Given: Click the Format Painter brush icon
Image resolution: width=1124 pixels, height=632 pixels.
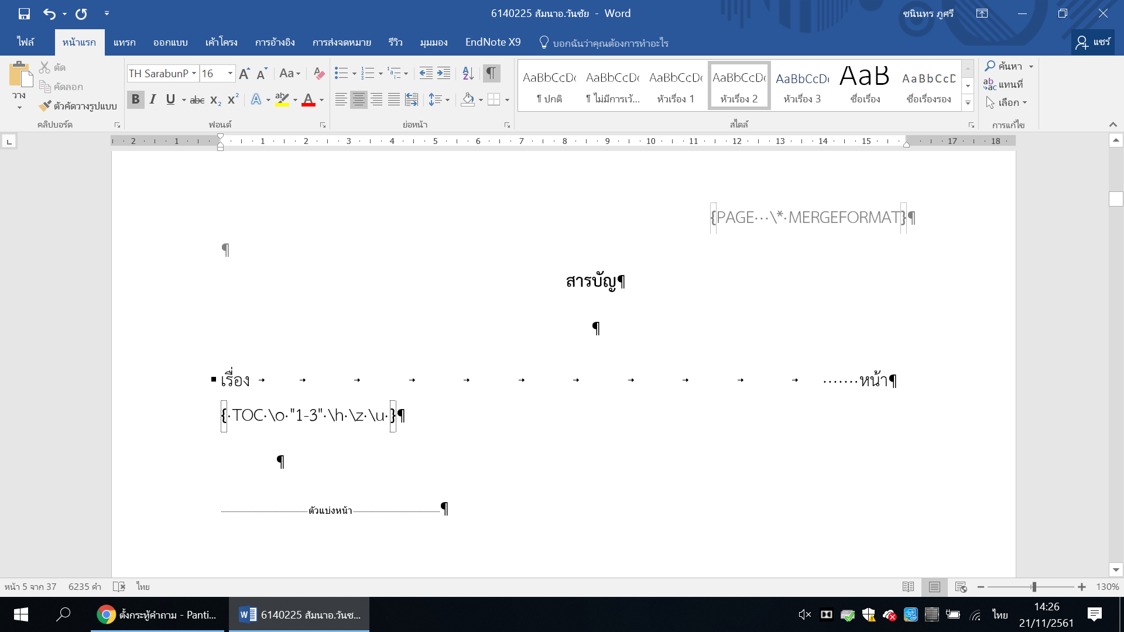Looking at the screenshot, I should click(46, 106).
